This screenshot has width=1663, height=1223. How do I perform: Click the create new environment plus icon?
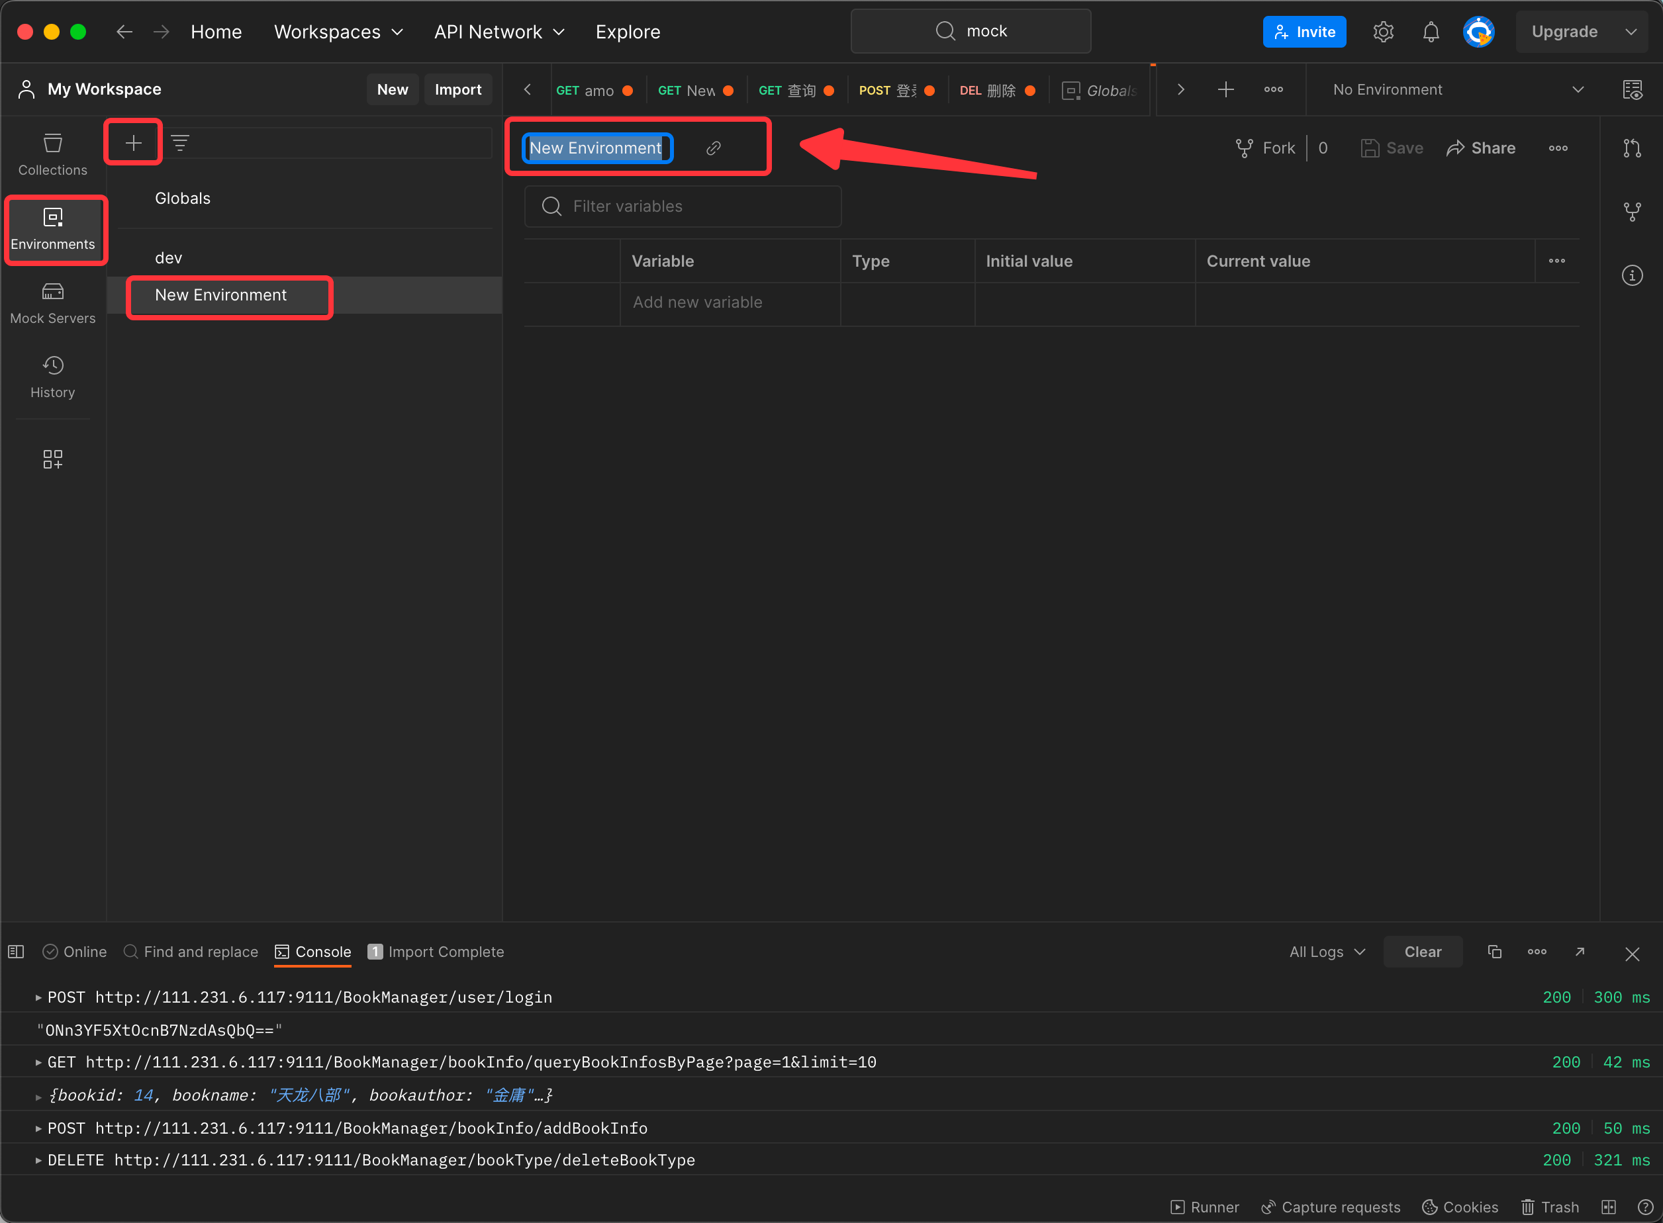pos(133,142)
